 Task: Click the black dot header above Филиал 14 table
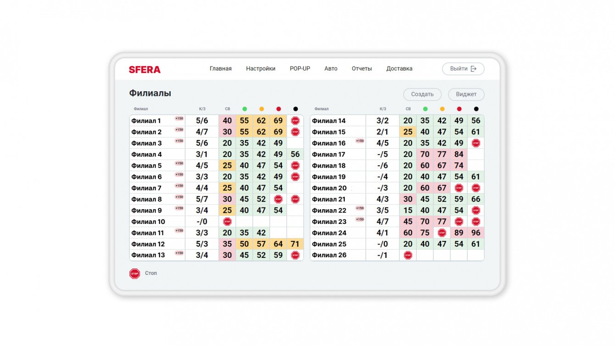pyautogui.click(x=476, y=109)
